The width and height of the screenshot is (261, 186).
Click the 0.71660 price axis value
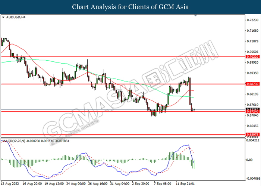[253, 31]
